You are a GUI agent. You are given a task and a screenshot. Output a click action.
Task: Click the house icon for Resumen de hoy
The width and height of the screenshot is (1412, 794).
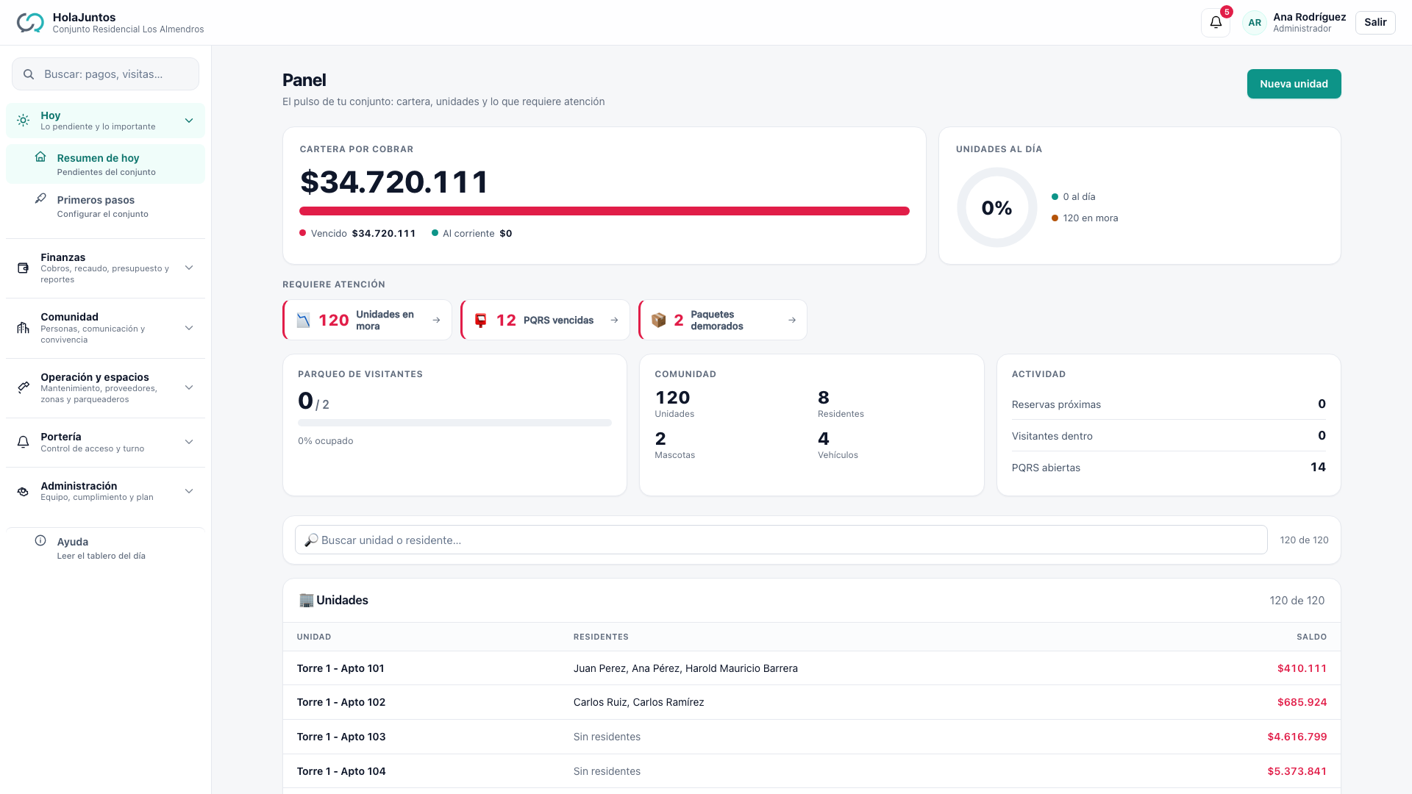(x=40, y=157)
